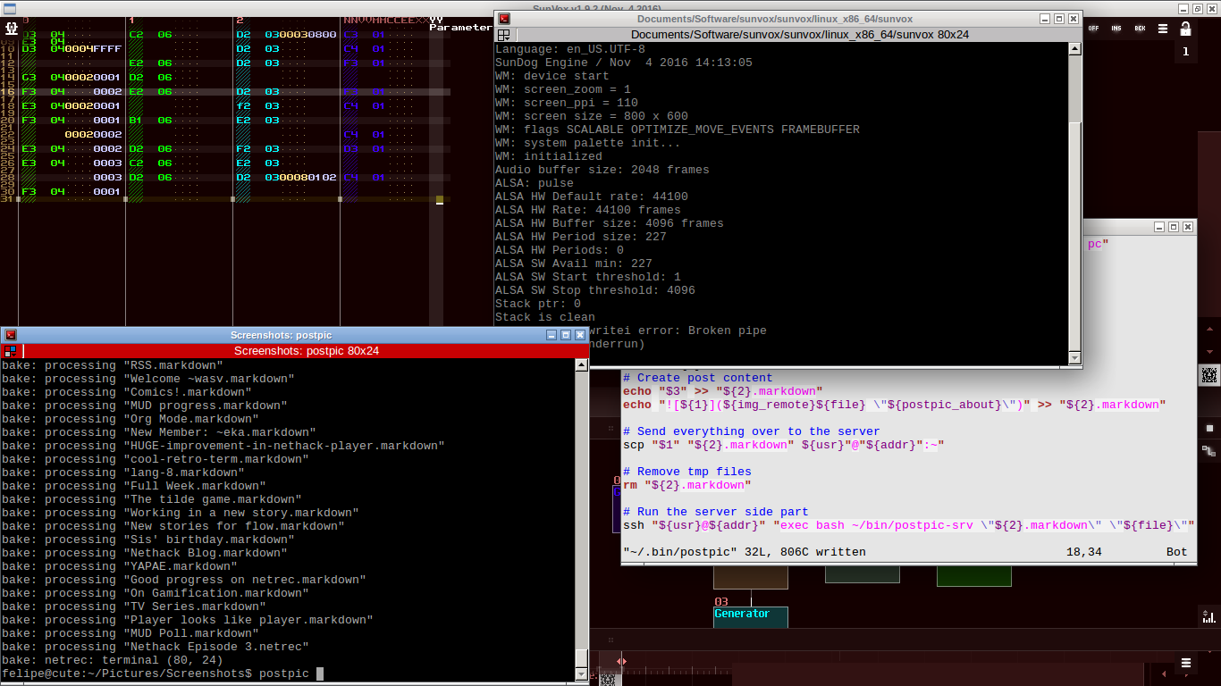Select note B1 in track 1

tap(136, 121)
